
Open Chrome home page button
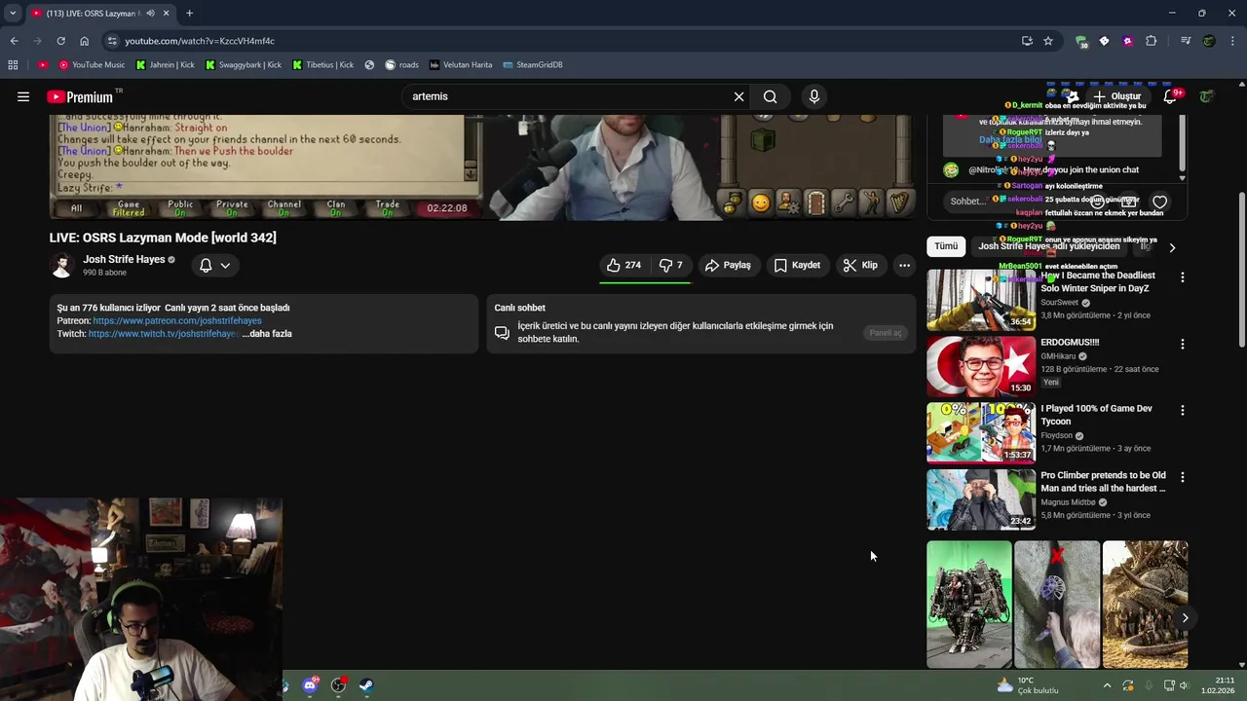click(x=84, y=41)
